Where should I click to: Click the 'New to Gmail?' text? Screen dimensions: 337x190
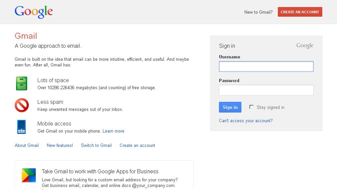pyautogui.click(x=258, y=12)
